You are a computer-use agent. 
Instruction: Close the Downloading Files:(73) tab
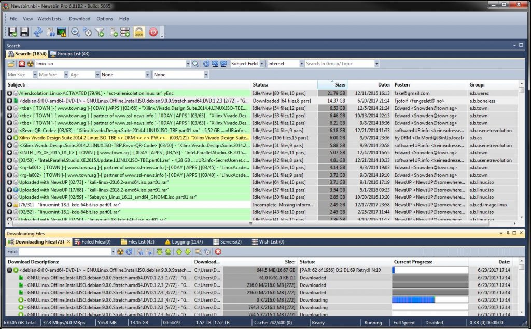pyautogui.click(x=68, y=242)
